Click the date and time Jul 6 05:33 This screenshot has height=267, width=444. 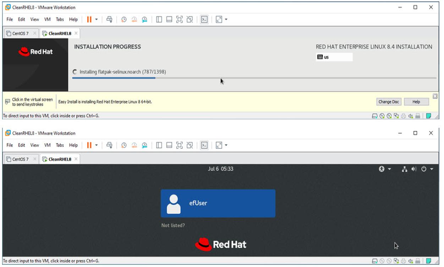tap(220, 169)
